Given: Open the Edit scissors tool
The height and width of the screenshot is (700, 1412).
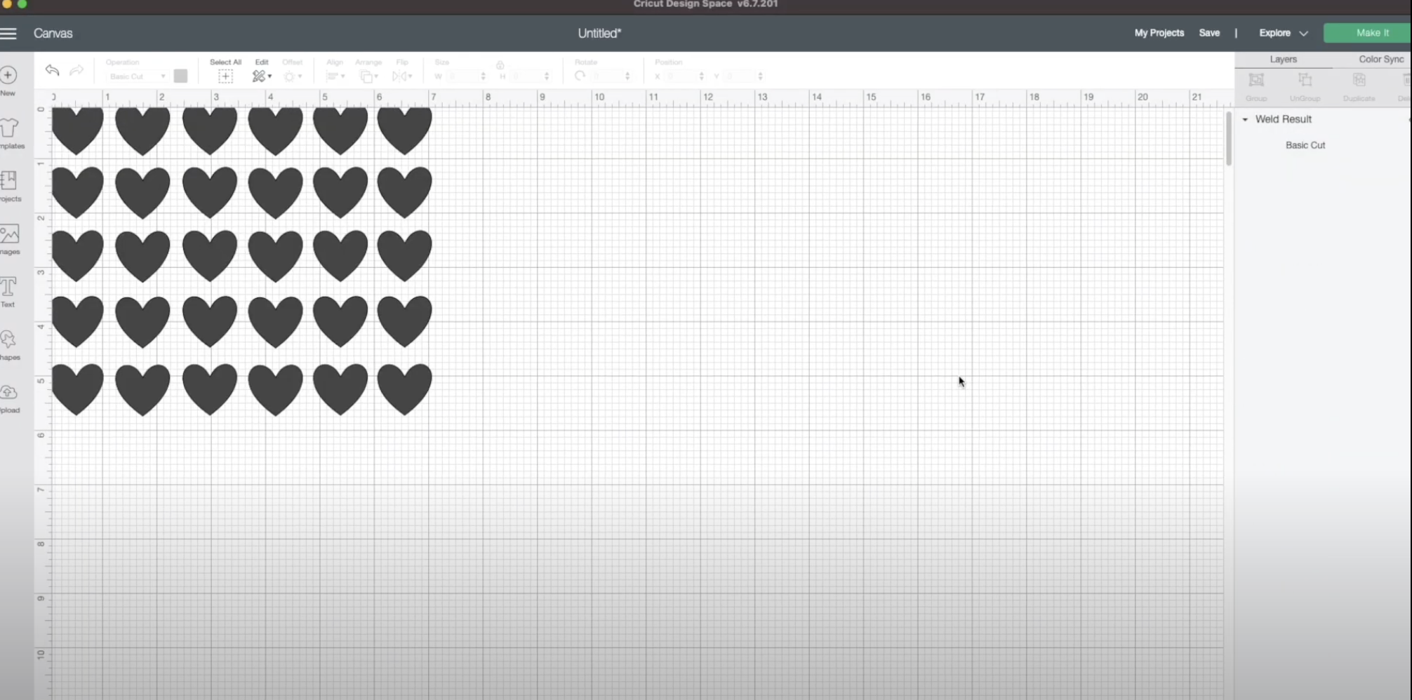Looking at the screenshot, I should [261, 76].
